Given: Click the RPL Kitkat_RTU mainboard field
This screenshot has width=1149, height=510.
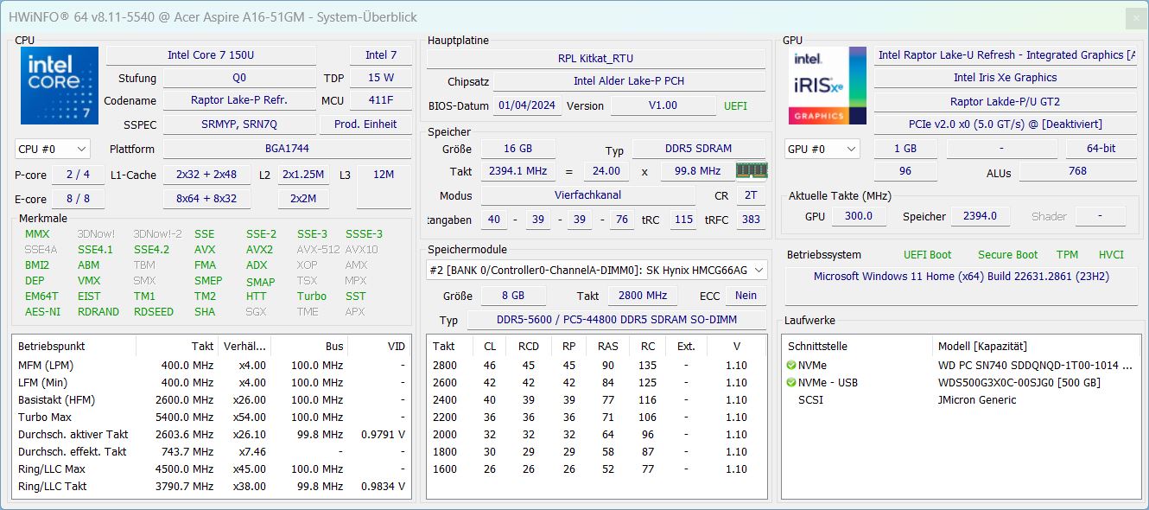Looking at the screenshot, I should coord(595,58).
